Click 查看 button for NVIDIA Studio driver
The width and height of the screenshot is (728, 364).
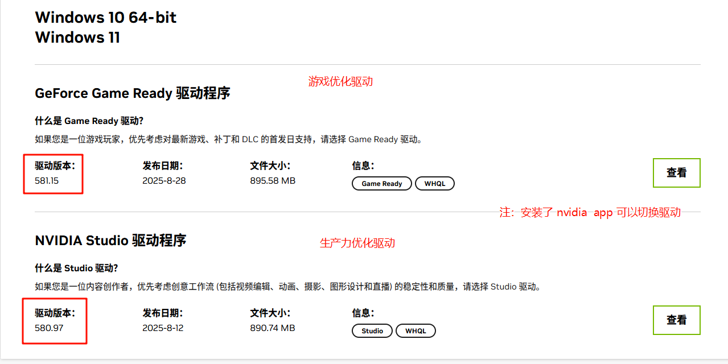pos(676,320)
